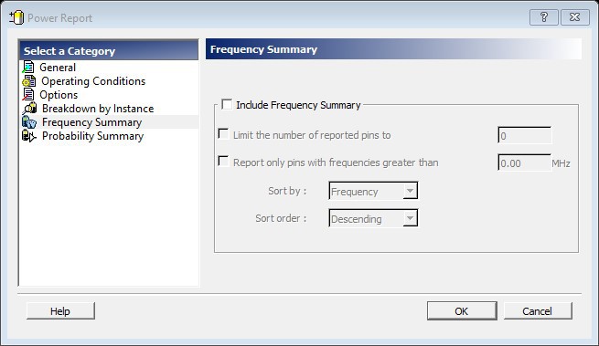Click the Operating Conditions gear icon

tap(29, 81)
